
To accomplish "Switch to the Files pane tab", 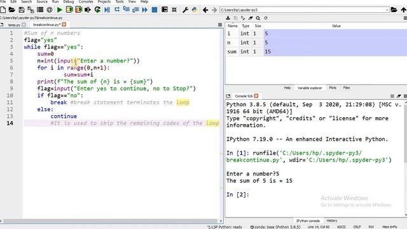I will coord(346,88).
